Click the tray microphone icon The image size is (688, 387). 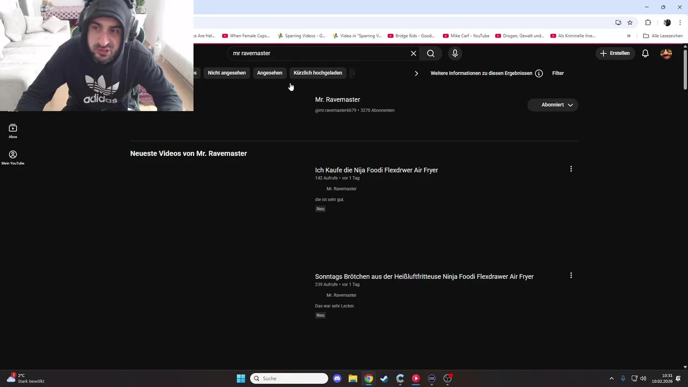(x=623, y=378)
